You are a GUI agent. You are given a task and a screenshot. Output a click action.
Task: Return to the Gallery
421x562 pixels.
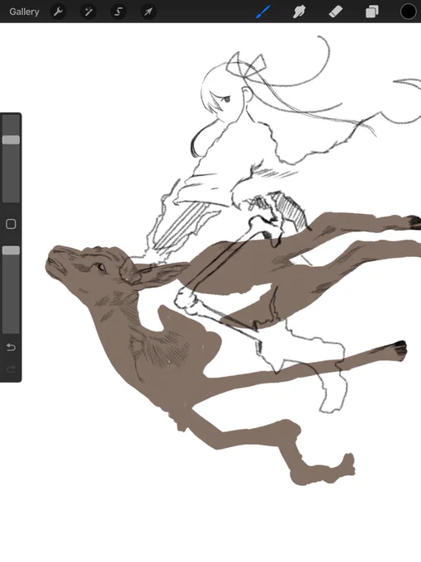point(24,12)
